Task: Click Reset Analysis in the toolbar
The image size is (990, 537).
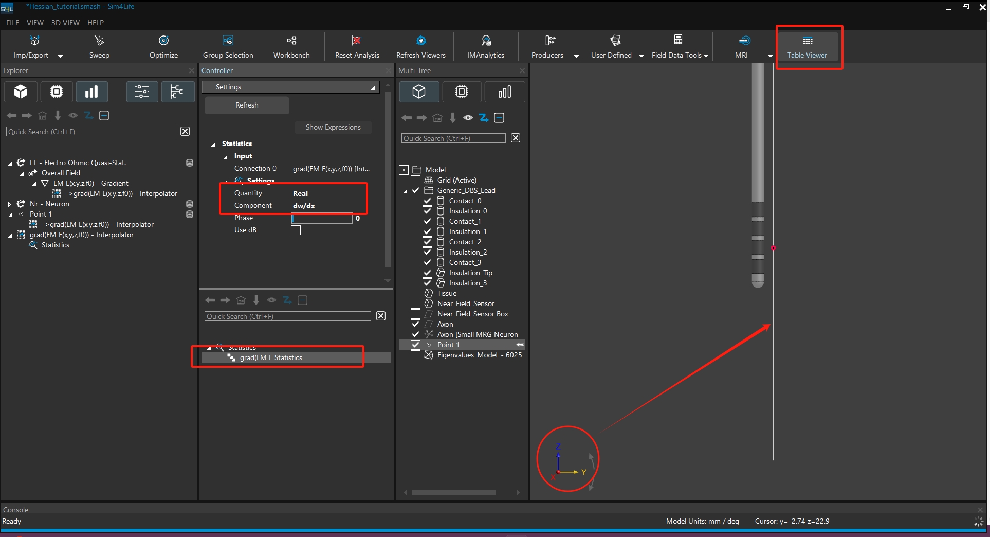Action: coord(357,46)
